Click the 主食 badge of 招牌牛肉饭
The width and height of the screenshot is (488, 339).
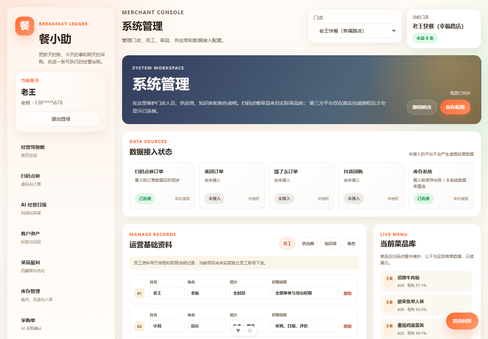(389, 278)
